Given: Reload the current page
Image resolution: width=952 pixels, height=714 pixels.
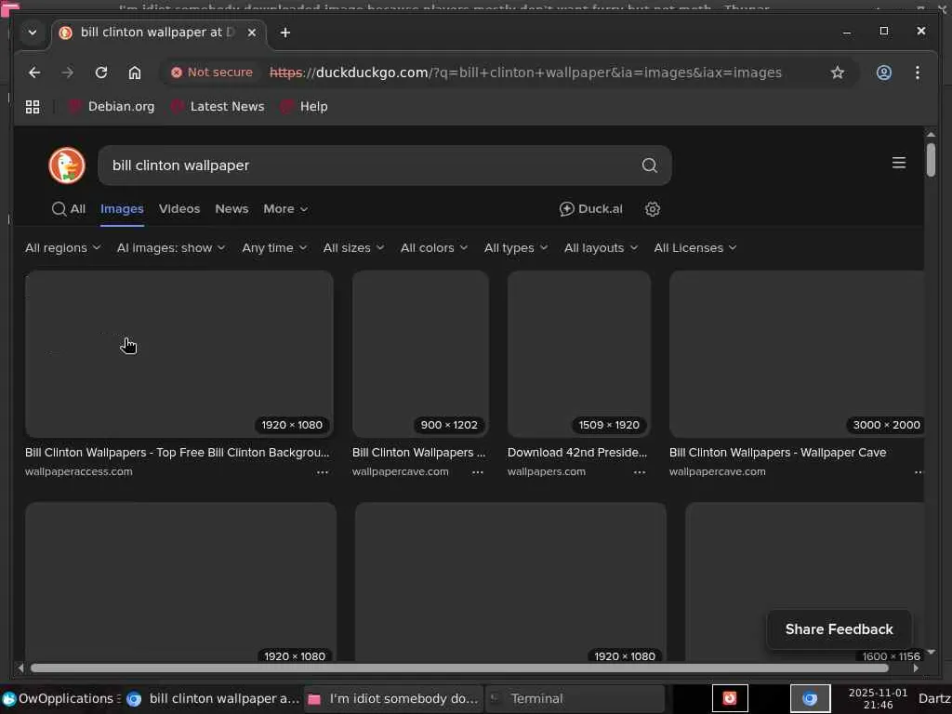Looking at the screenshot, I should click(101, 73).
